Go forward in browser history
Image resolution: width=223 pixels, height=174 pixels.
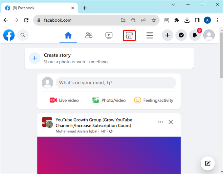point(16,20)
